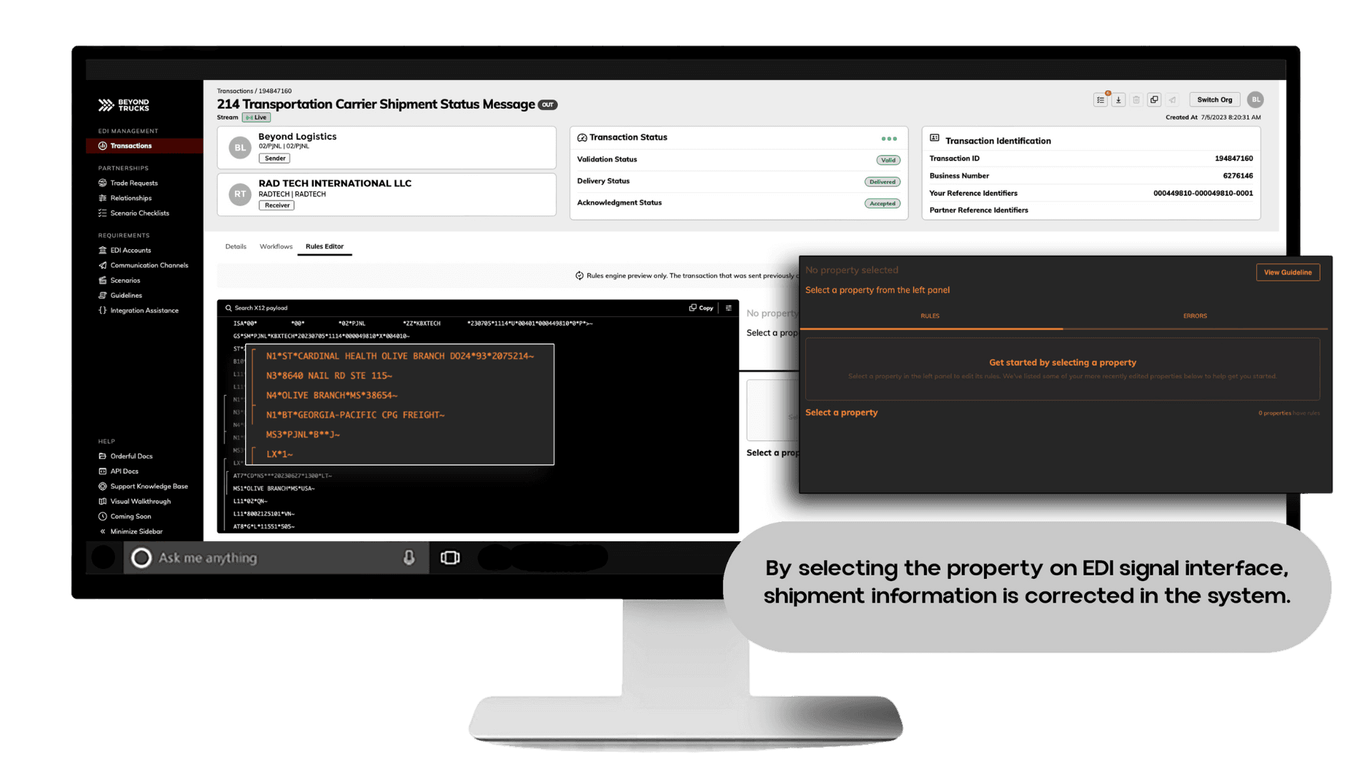The width and height of the screenshot is (1372, 771).
Task: Switch to the Rules Editor tab
Action: (x=325, y=246)
